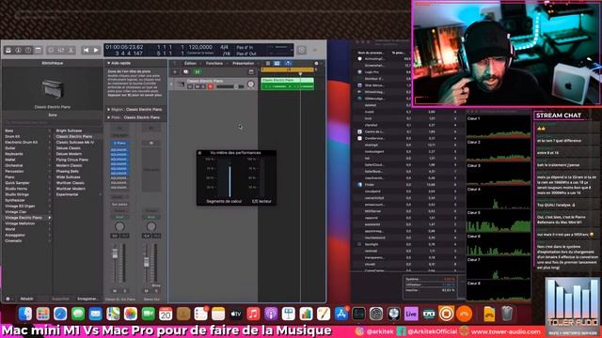The height and width of the screenshot is (338, 602).
Task: Adjust the Stereo Out volume fader
Action: 147,262
